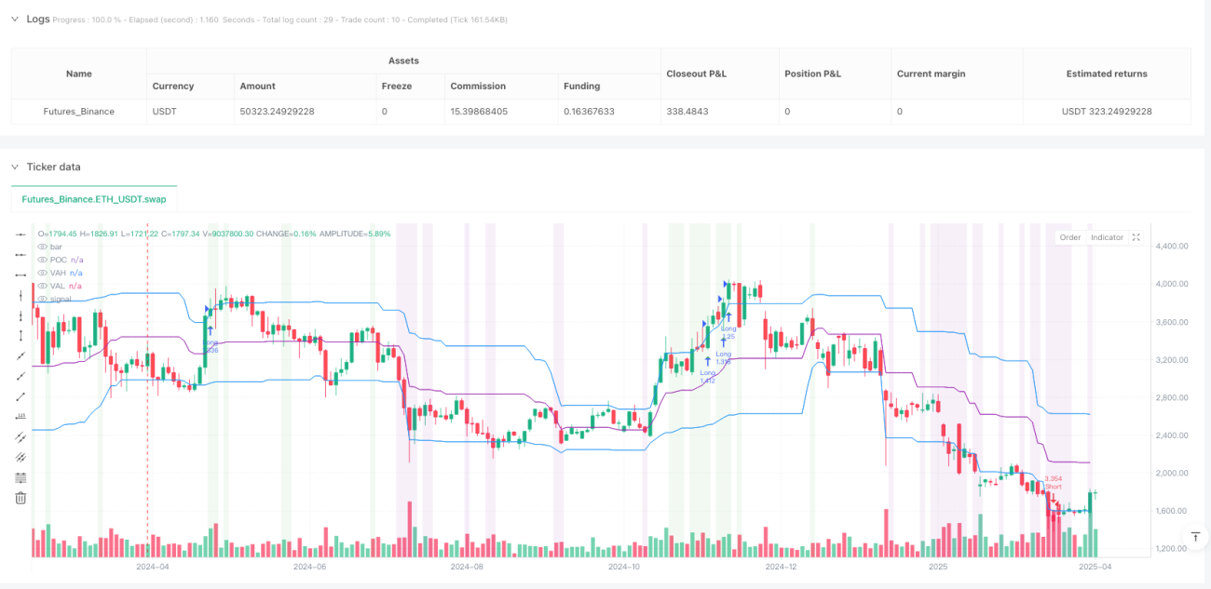Click the Futures_Binance row name cell
1211x589 pixels.
click(x=79, y=112)
